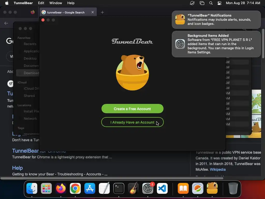Open TunnelBear for Chrome search result link

point(39,151)
